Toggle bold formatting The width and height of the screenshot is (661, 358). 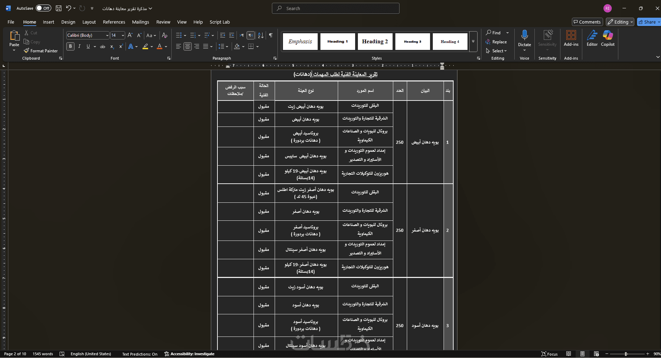coord(70,46)
